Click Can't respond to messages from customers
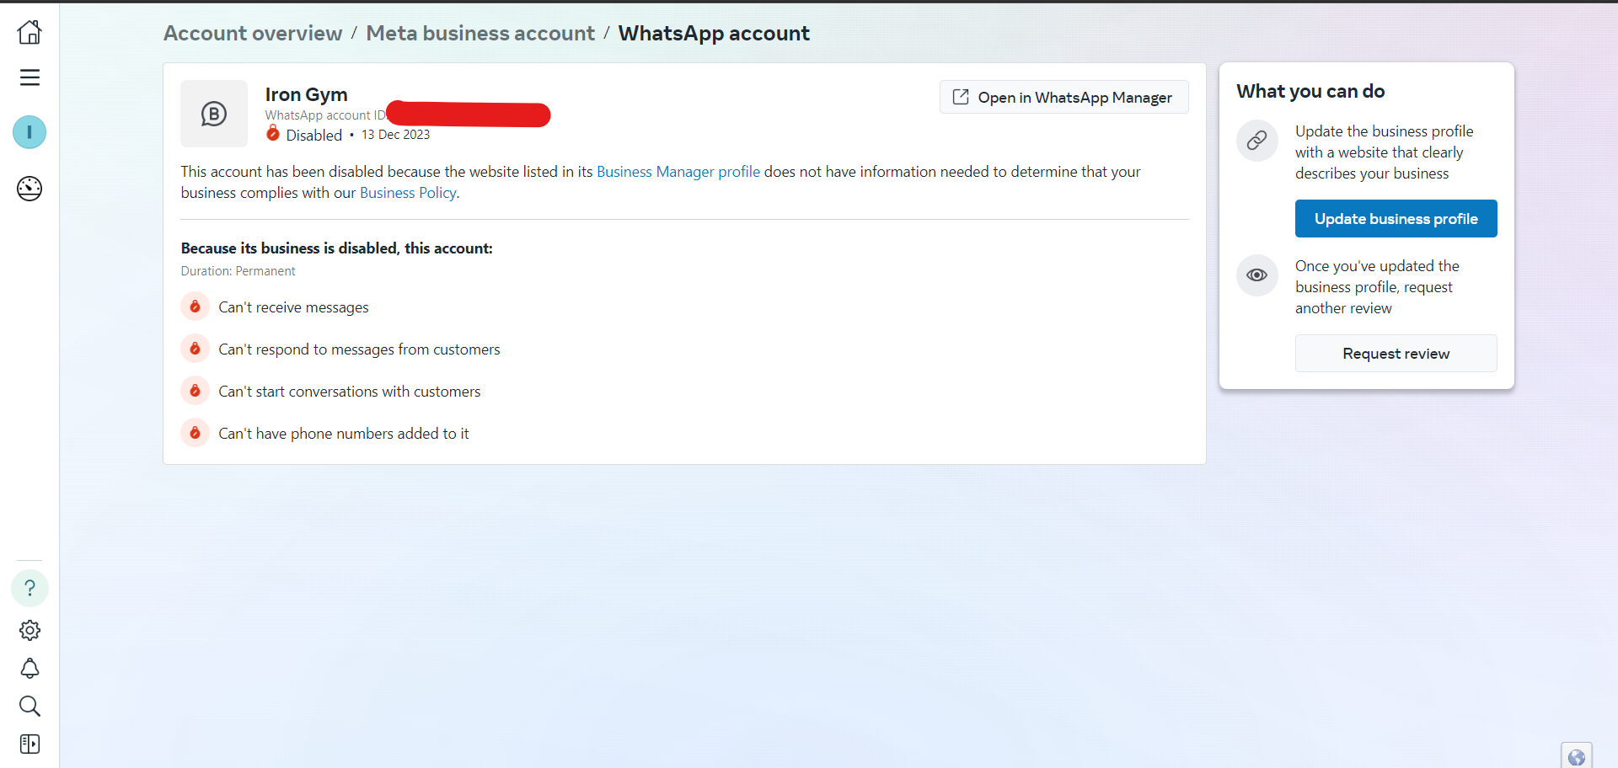Screen dimensions: 1618x768 (359, 349)
